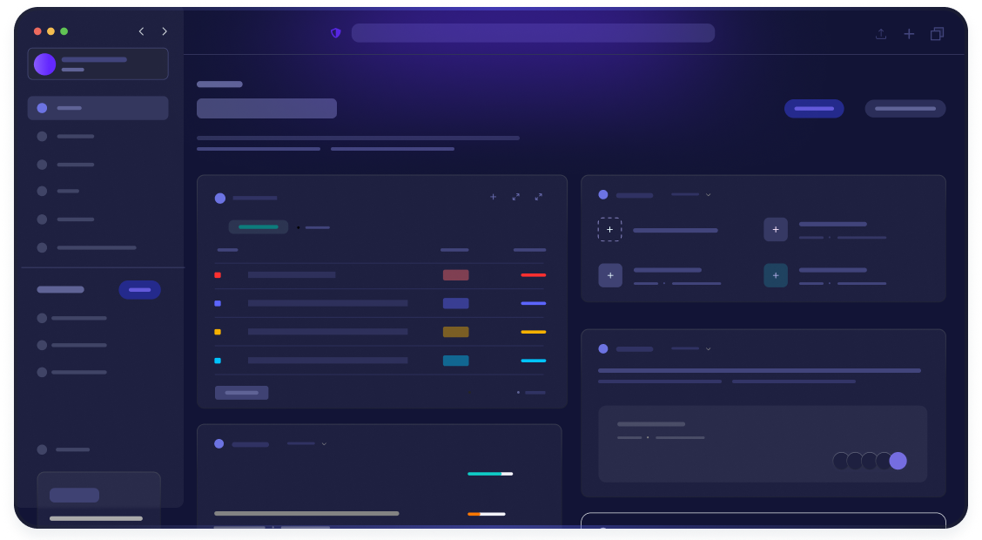Open the tab overview icon at top right
982x540 pixels.
coord(937,34)
